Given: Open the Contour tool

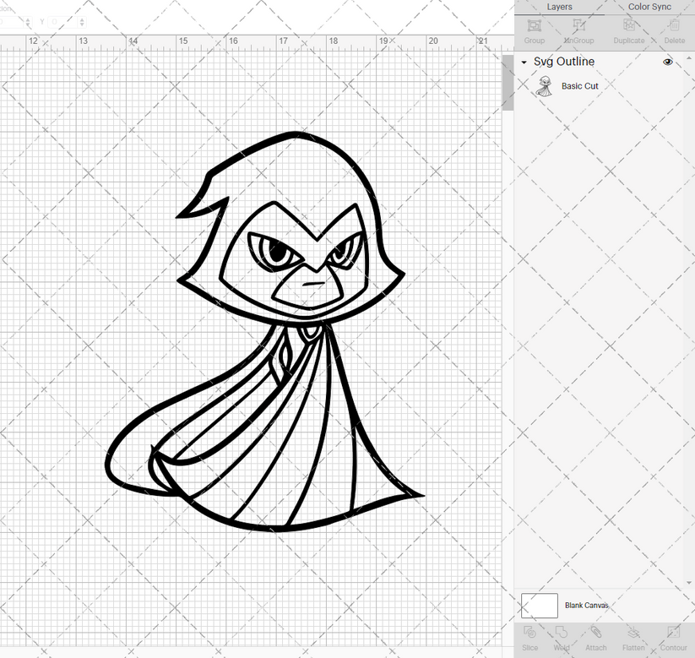Looking at the screenshot, I should (x=673, y=636).
